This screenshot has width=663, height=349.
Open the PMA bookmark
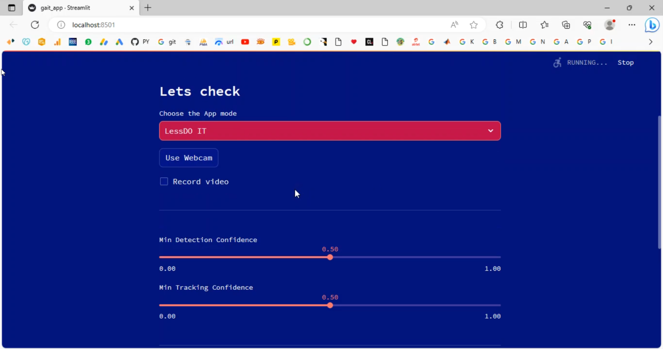tap(203, 42)
